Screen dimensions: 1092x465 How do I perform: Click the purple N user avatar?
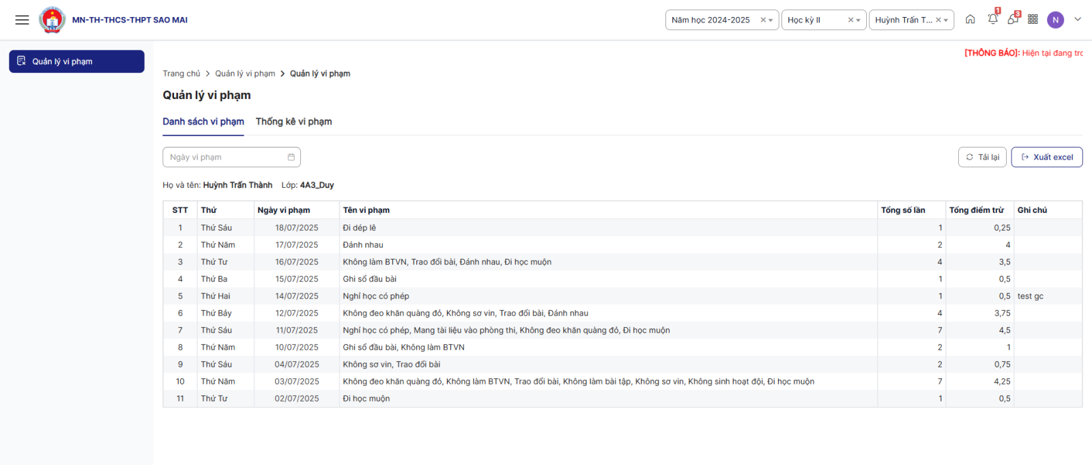pos(1055,20)
